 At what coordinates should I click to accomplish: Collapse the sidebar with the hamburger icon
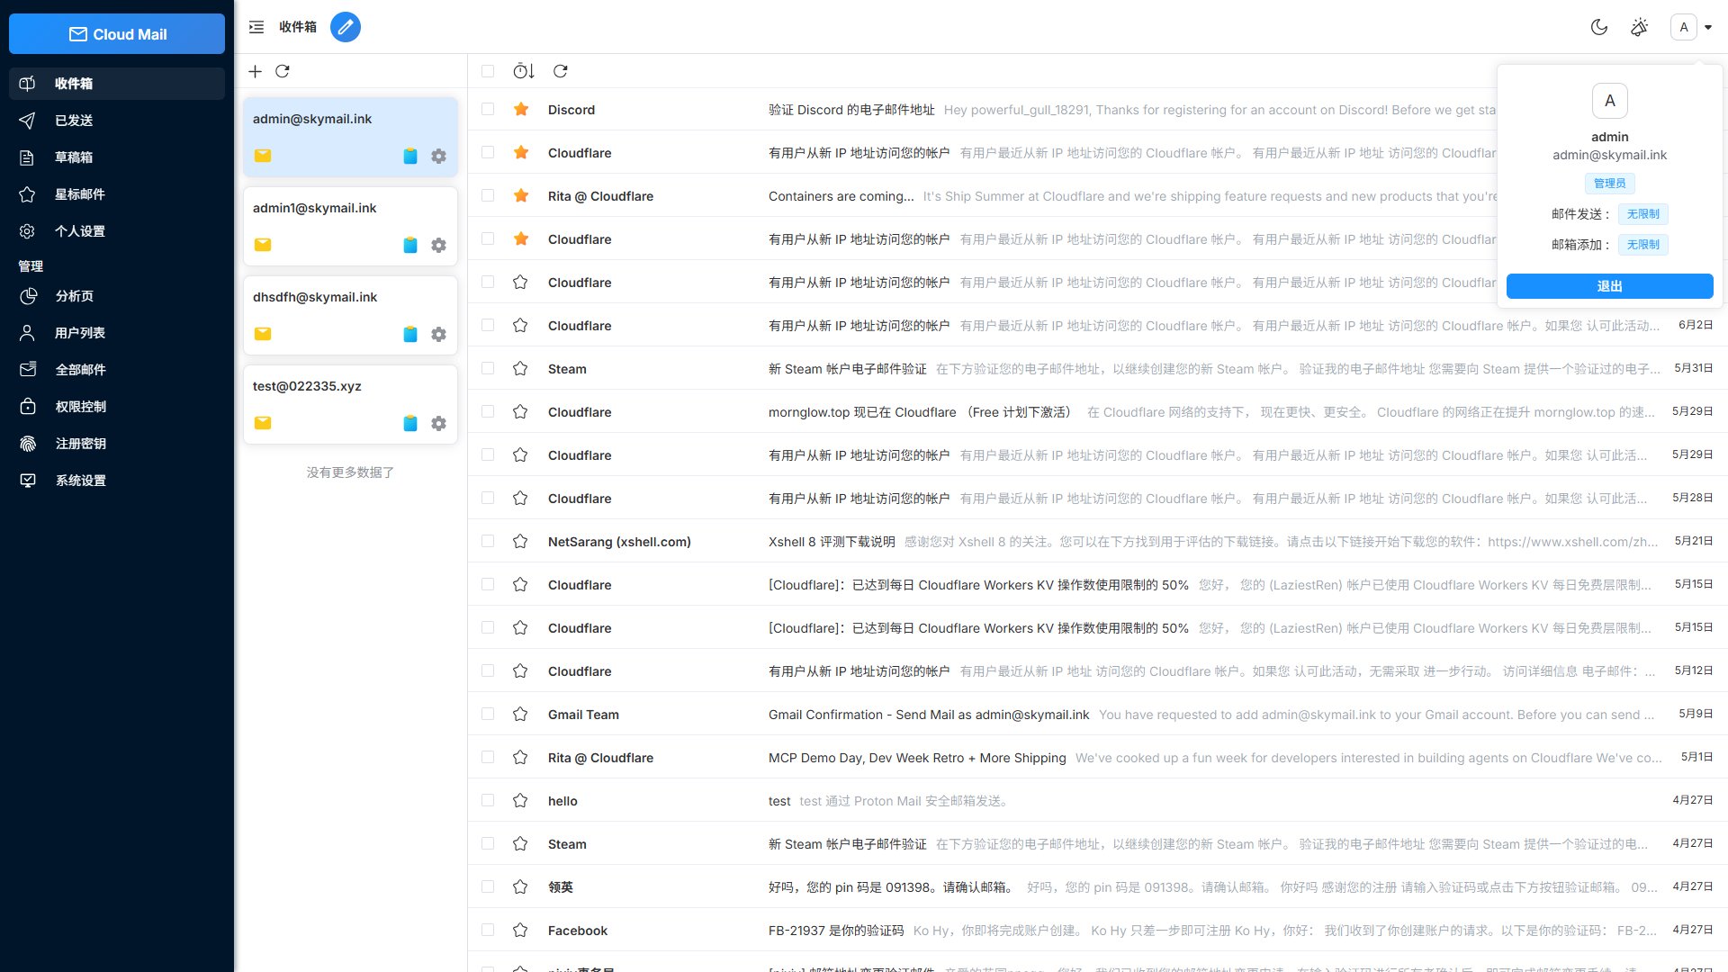click(x=256, y=27)
